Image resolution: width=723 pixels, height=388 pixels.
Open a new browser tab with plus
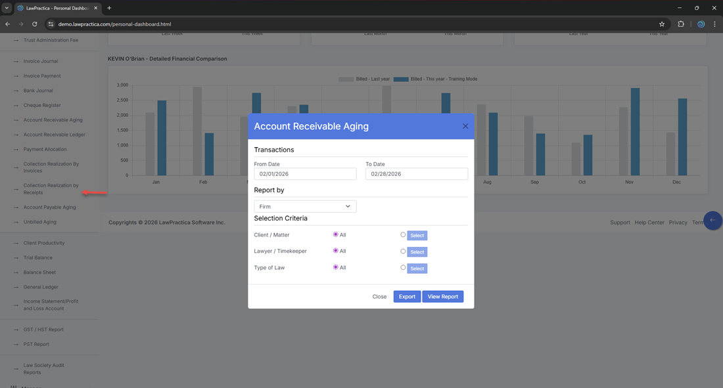pos(109,8)
